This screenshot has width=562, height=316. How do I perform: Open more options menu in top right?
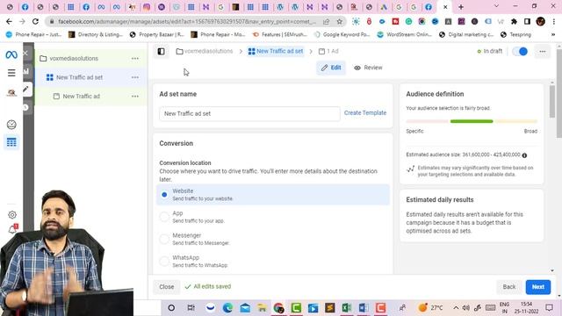click(543, 52)
